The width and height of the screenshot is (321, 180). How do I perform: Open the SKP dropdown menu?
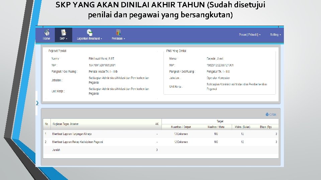tap(64, 39)
